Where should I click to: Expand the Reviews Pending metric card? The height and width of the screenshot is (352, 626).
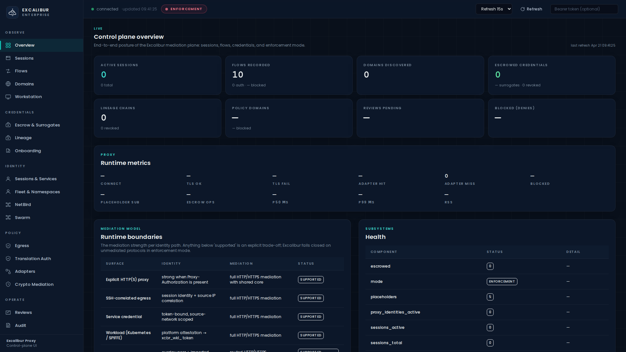[420, 118]
